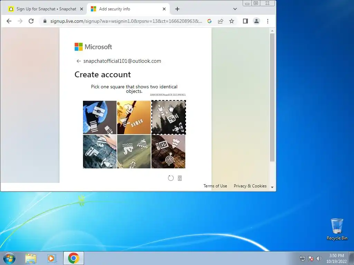Reload the current page
This screenshot has height=265, width=354.
point(31,21)
